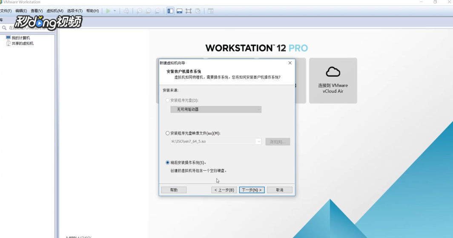This screenshot has height=238, width=453.
Task: Click the manage snapshots icon
Action: pyautogui.click(x=158, y=11)
